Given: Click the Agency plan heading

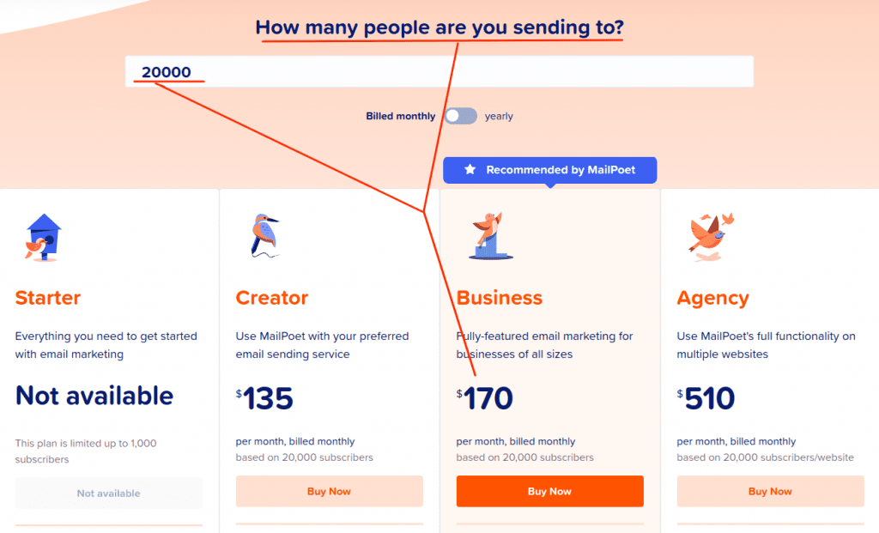Looking at the screenshot, I should coord(712,299).
